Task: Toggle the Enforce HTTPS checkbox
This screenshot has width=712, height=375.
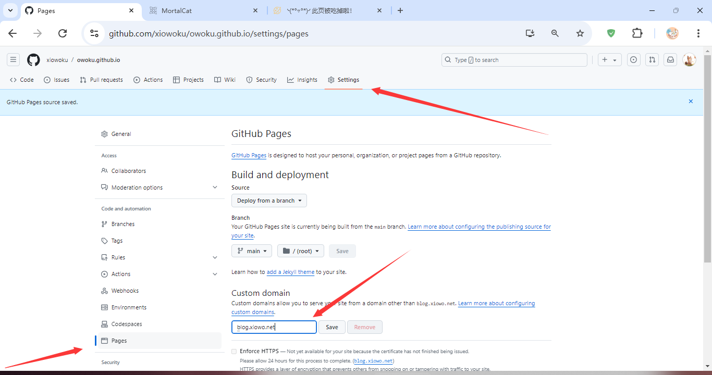Action: pyautogui.click(x=234, y=352)
